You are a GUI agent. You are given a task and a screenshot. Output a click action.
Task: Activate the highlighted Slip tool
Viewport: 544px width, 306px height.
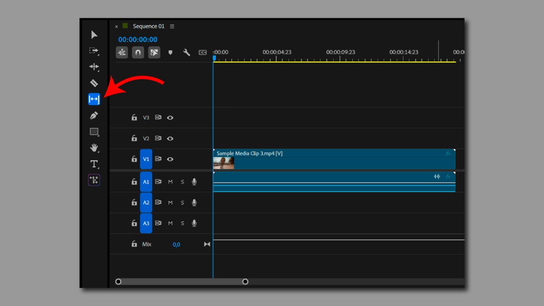tap(94, 99)
